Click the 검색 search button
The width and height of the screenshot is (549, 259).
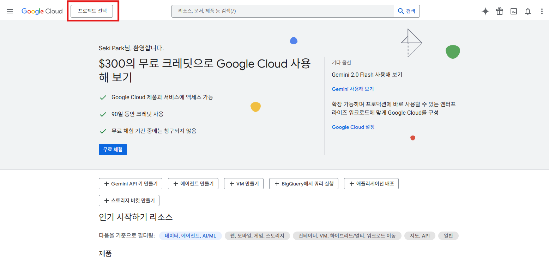407,11
